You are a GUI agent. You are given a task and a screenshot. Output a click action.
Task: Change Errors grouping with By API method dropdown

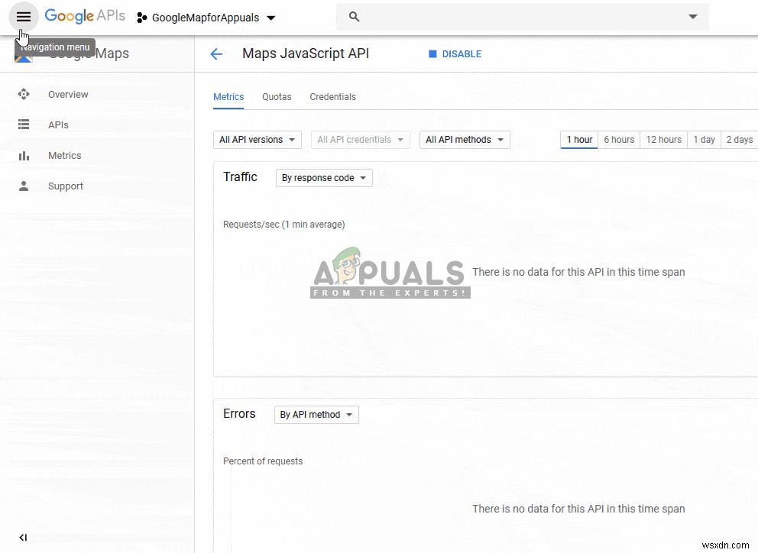point(316,414)
